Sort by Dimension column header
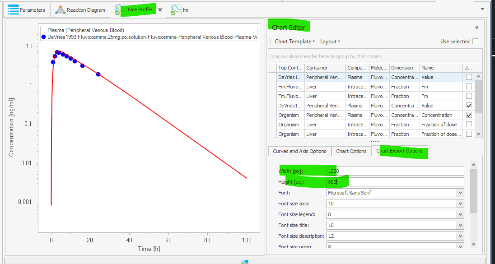 (404, 68)
